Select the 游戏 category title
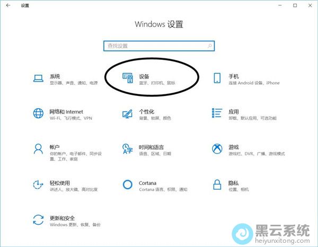Image resolution: width=318 pixels, height=247 pixels. (234, 147)
